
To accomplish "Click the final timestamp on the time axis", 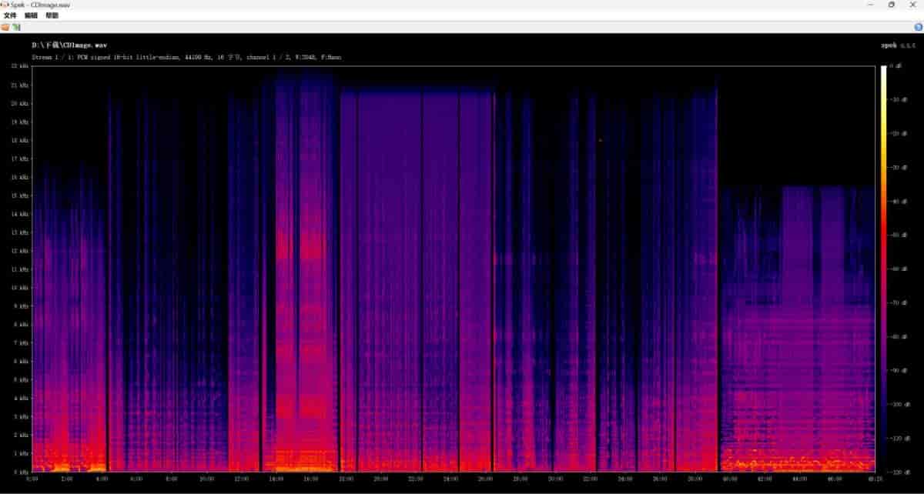I will [x=875, y=479].
